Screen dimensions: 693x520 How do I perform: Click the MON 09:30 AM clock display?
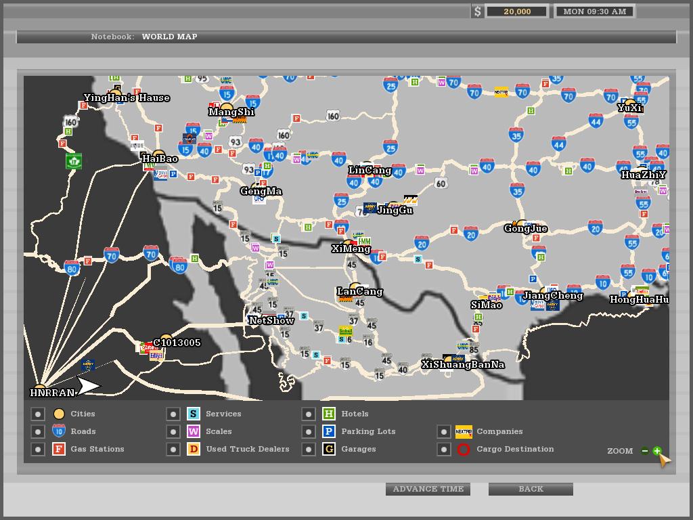point(594,12)
